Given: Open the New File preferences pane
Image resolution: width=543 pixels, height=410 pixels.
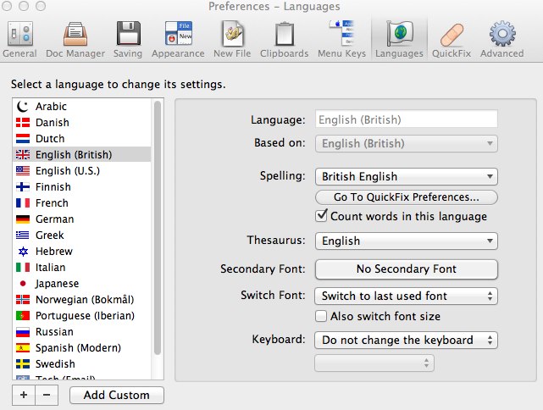Looking at the screenshot, I should [x=232, y=39].
